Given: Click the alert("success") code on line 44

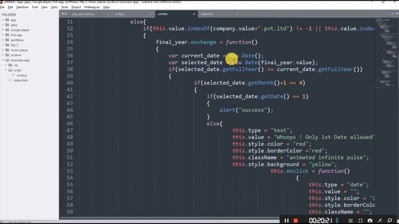Looking at the screenshot, I should tap(246, 110).
